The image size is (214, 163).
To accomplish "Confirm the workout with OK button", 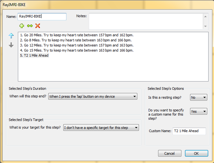I will (x=196, y=153).
